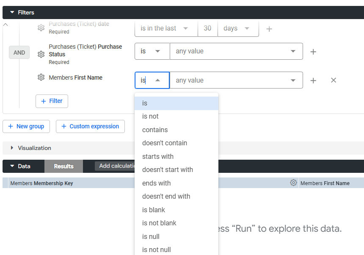Pick 'starts with' from the operator list
The height and width of the screenshot is (255, 364).
[x=176, y=157]
